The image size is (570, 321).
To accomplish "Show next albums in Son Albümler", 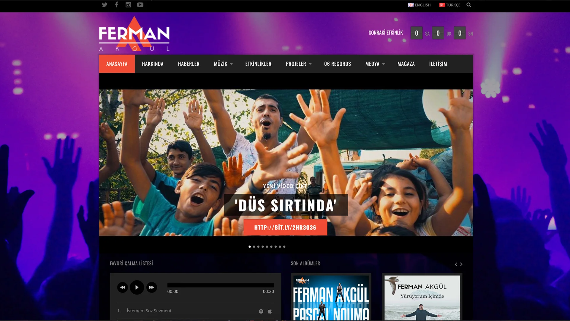I will [x=461, y=265].
